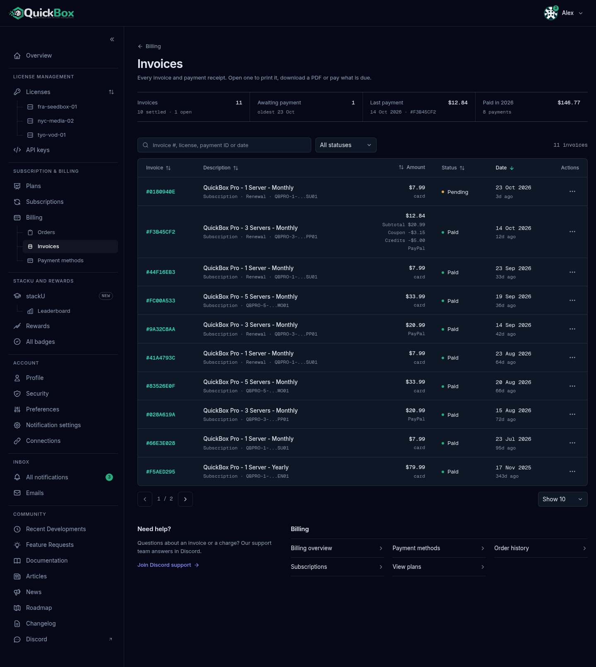Select the fra-seedbox-01 license
Viewport: 596px width, 667px height.
click(x=70, y=107)
